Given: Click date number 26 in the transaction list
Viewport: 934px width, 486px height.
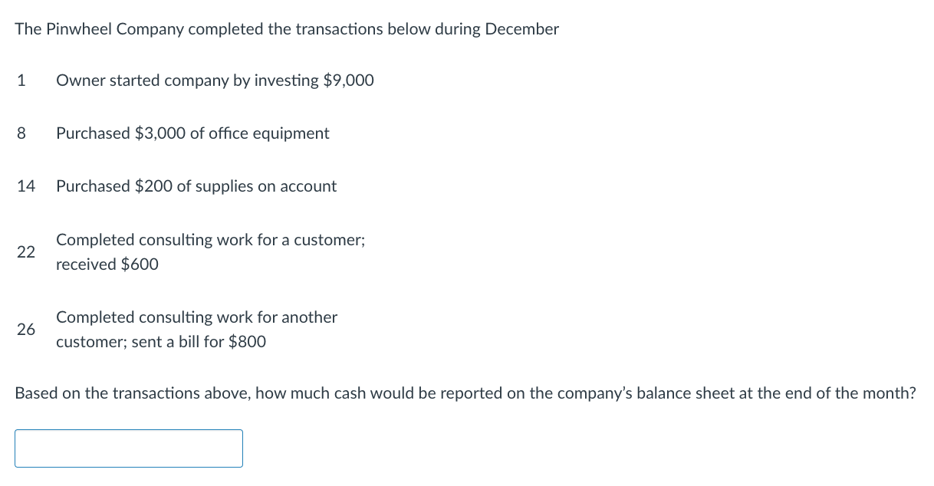Looking at the screenshot, I should coord(25,330).
